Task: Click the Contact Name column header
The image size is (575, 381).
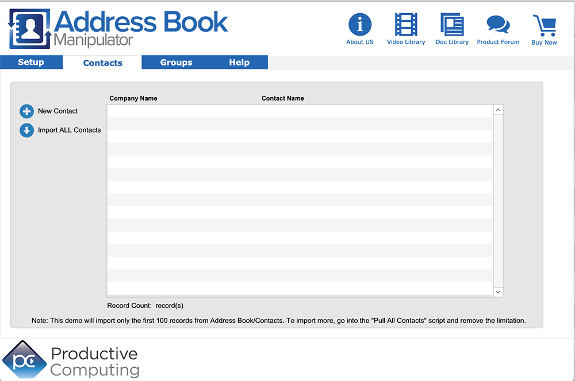Action: point(282,98)
